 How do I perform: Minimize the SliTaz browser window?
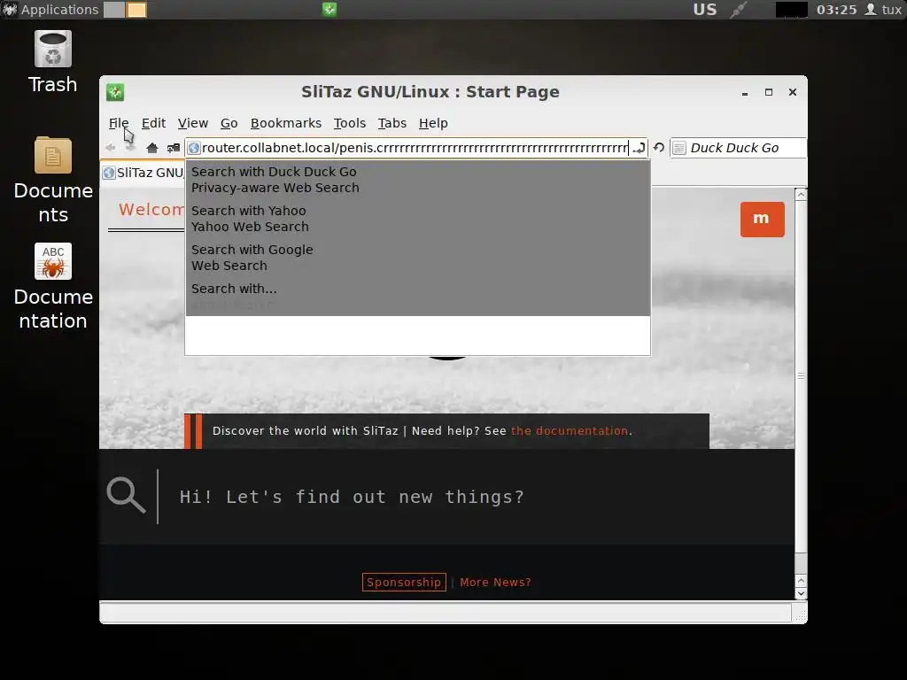744,92
